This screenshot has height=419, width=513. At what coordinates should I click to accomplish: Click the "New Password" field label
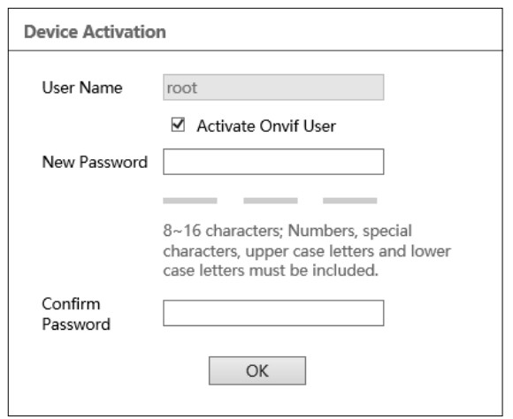95,162
